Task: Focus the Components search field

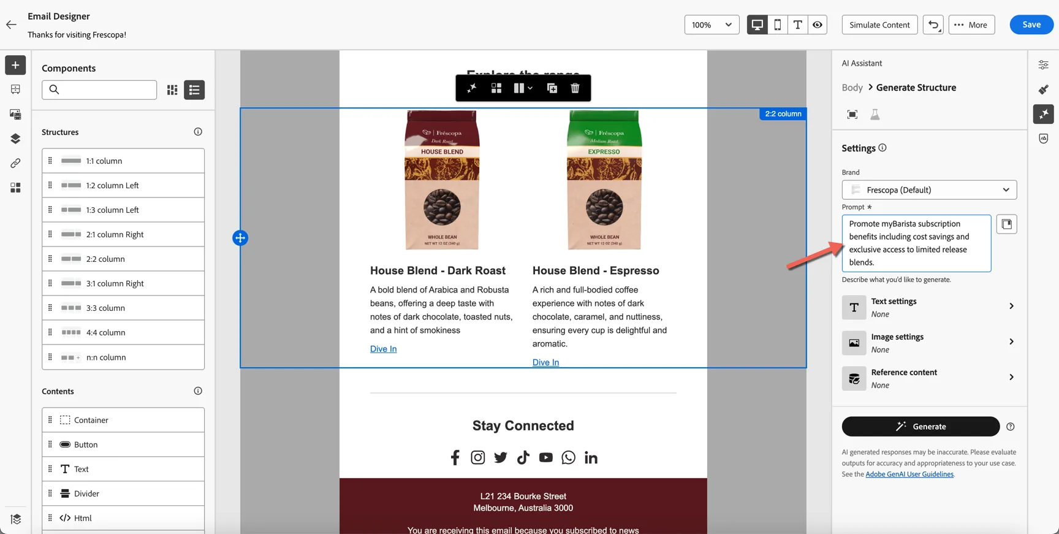Action: [99, 90]
